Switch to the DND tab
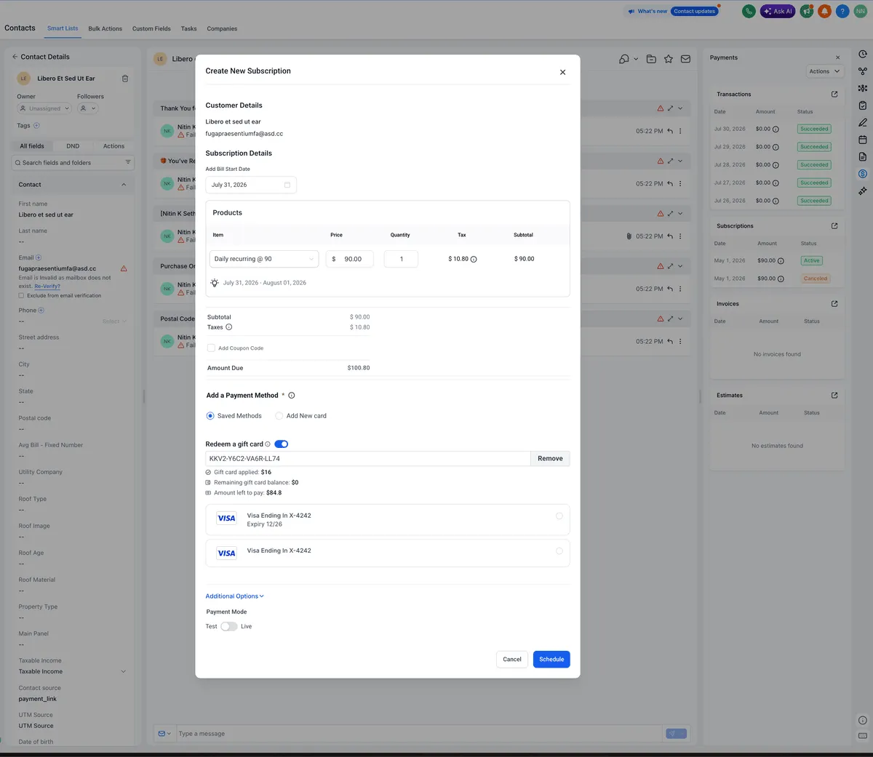This screenshot has width=873, height=757. click(73, 146)
